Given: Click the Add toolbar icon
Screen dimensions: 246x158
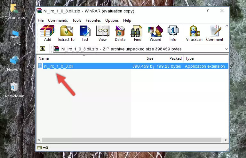Looking at the screenshot, I should (47, 33).
